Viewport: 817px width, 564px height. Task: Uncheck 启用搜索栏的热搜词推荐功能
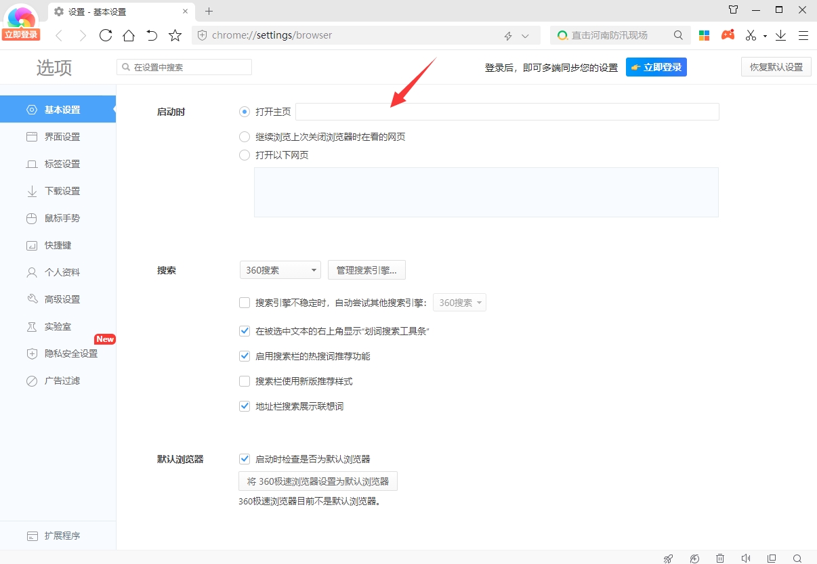coord(245,356)
